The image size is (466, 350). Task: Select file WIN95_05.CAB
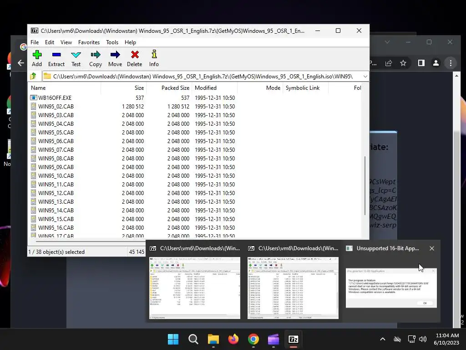pyautogui.click(x=56, y=132)
